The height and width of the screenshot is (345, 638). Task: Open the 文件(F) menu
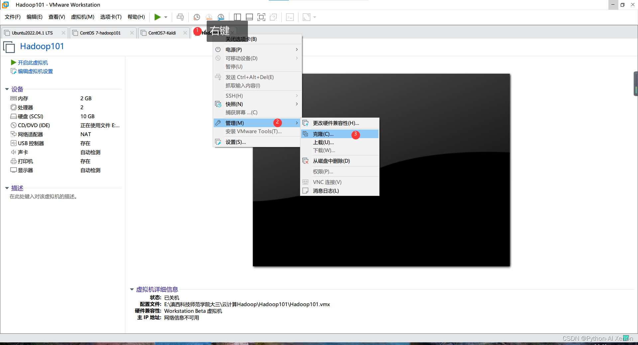tap(13, 17)
